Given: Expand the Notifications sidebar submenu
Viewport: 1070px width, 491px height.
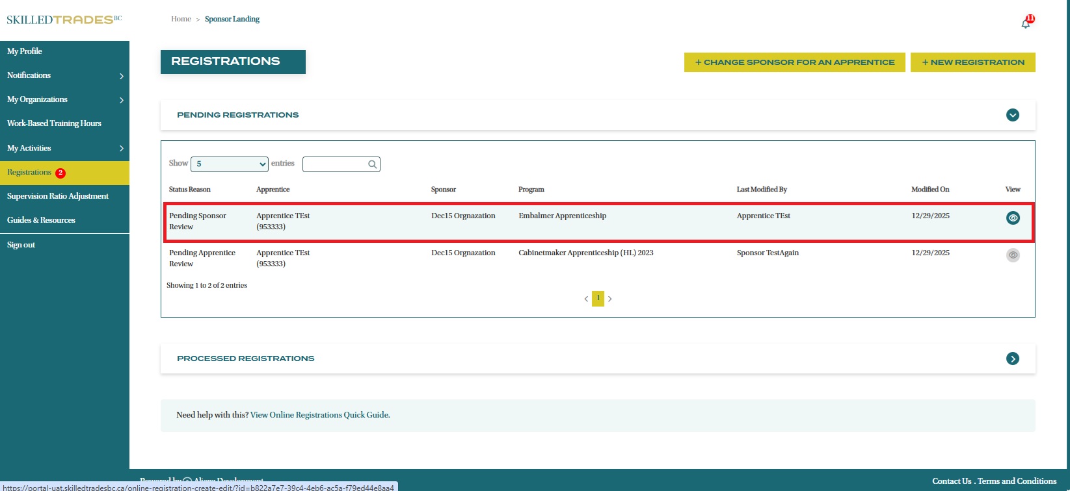Looking at the screenshot, I should click(x=121, y=76).
